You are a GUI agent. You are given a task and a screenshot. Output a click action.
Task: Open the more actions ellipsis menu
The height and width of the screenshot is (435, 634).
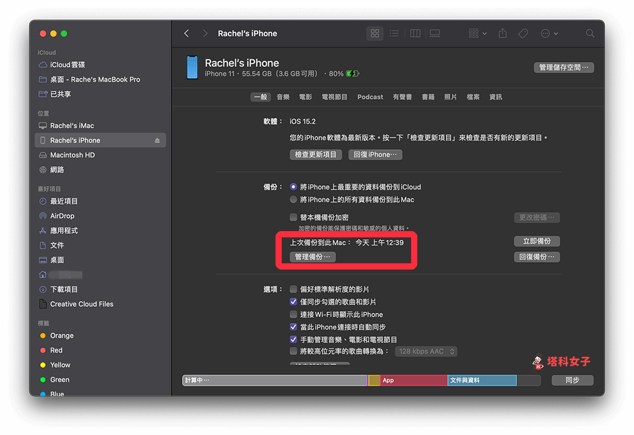549,33
